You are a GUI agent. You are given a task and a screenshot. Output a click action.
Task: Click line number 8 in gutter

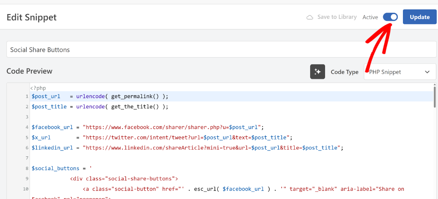pyautogui.click(x=27, y=168)
